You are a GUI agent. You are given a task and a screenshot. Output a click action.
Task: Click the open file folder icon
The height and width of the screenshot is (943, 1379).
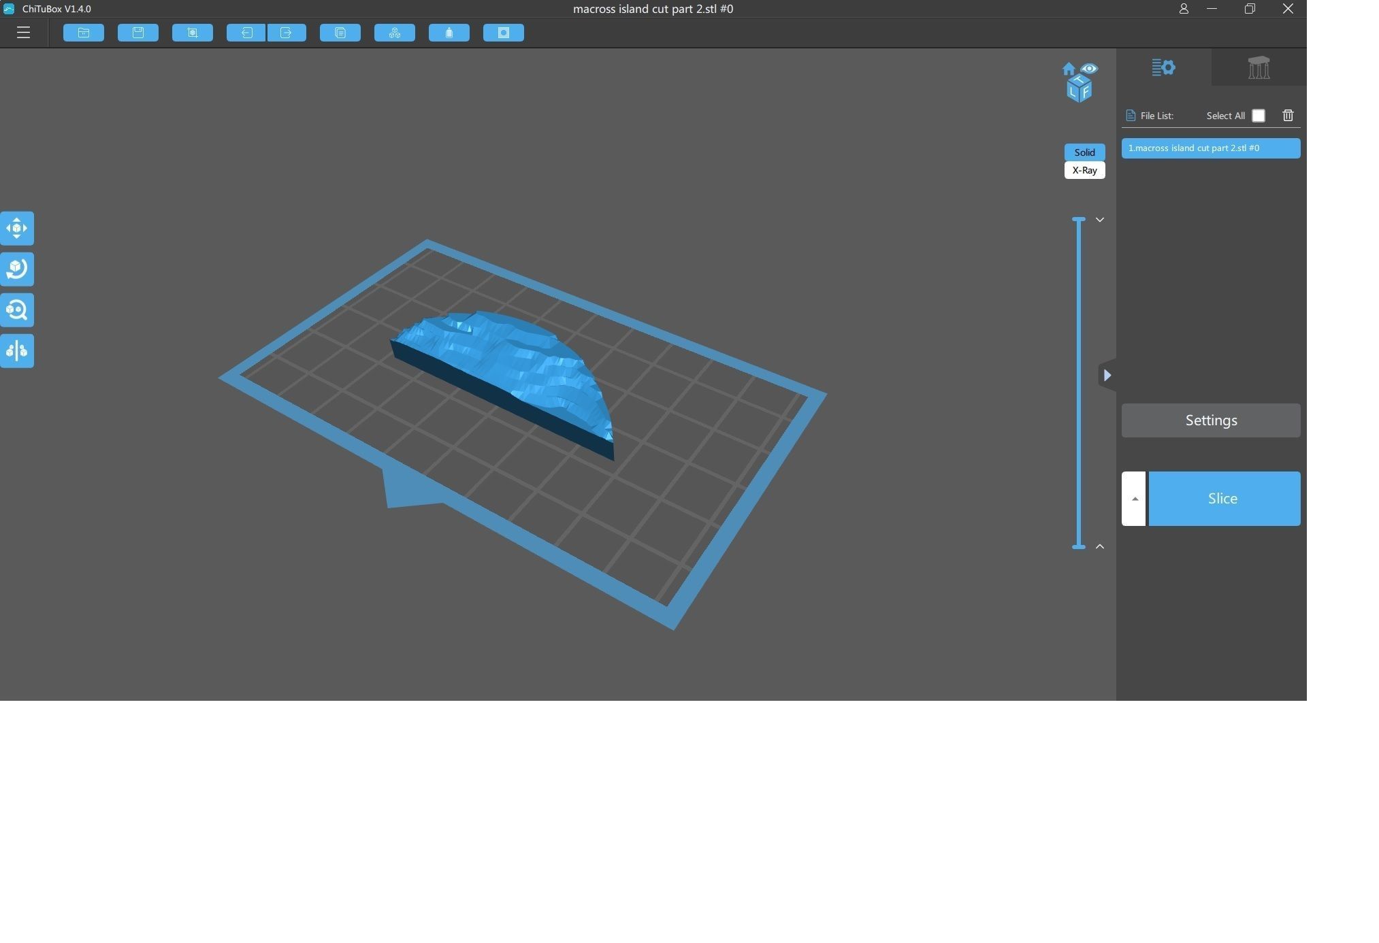point(84,33)
